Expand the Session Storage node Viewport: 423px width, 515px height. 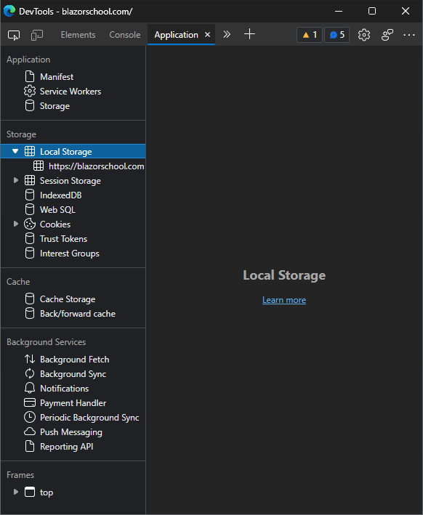tap(15, 180)
